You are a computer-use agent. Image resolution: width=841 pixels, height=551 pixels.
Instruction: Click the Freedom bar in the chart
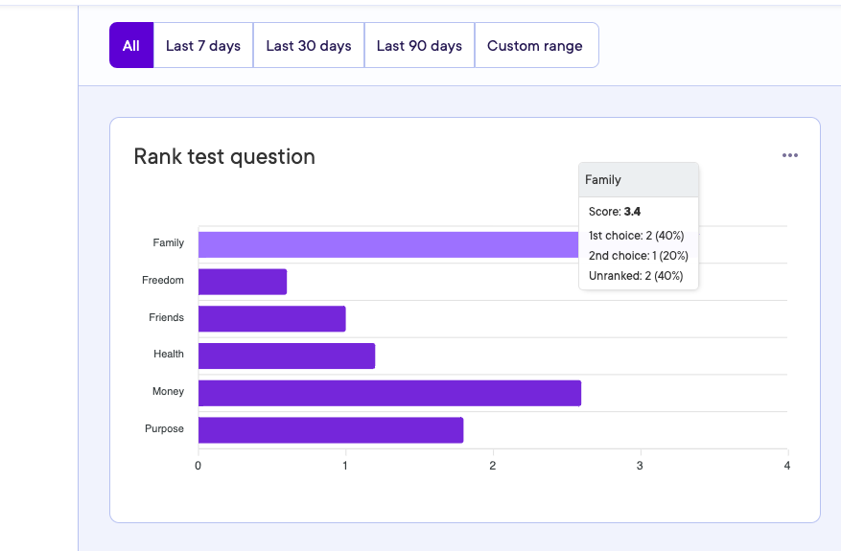click(x=243, y=282)
